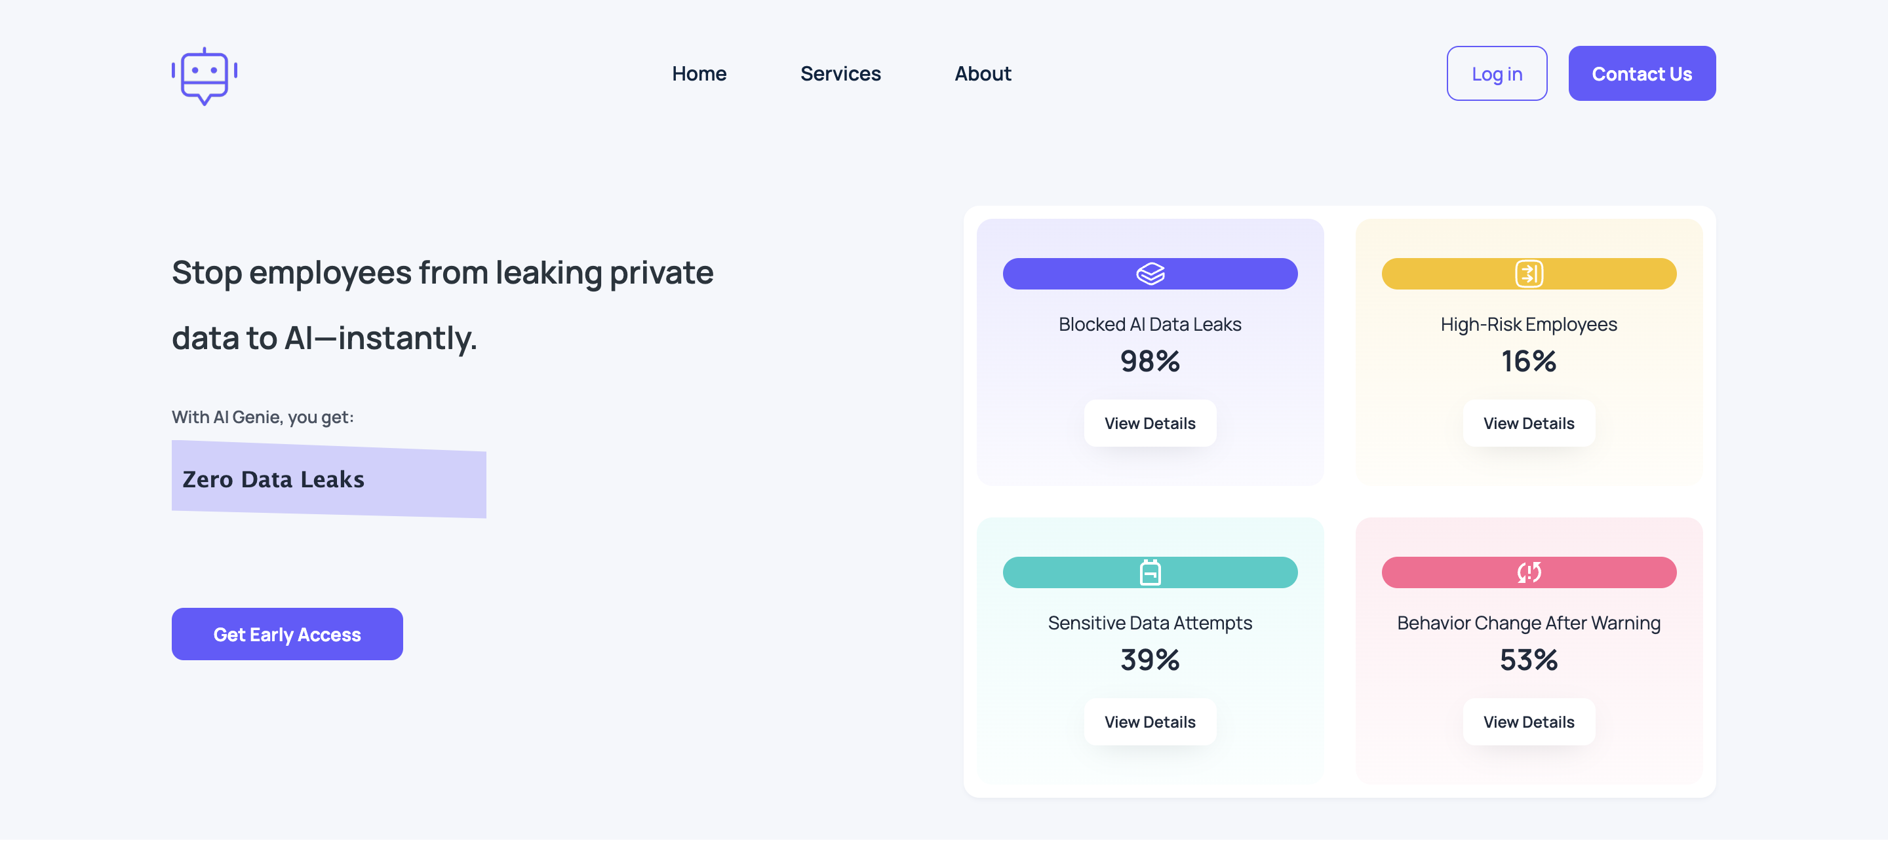
Task: View Details for High-Risk Employees
Action: click(1528, 422)
